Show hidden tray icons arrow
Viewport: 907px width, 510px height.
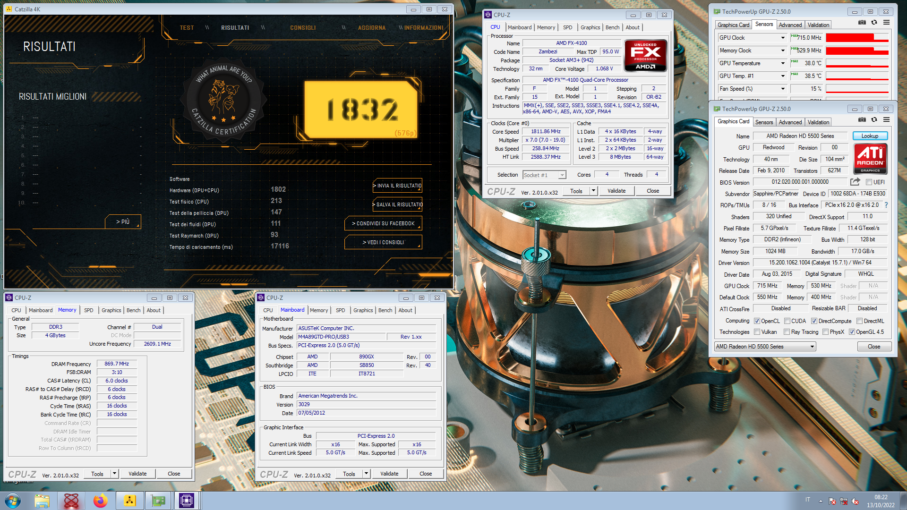coord(821,501)
